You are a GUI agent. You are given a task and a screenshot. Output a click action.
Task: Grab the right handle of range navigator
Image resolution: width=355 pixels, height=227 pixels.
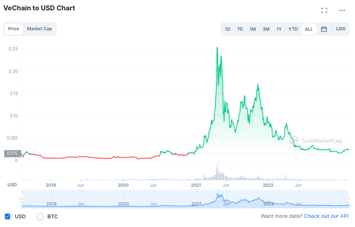349,199
